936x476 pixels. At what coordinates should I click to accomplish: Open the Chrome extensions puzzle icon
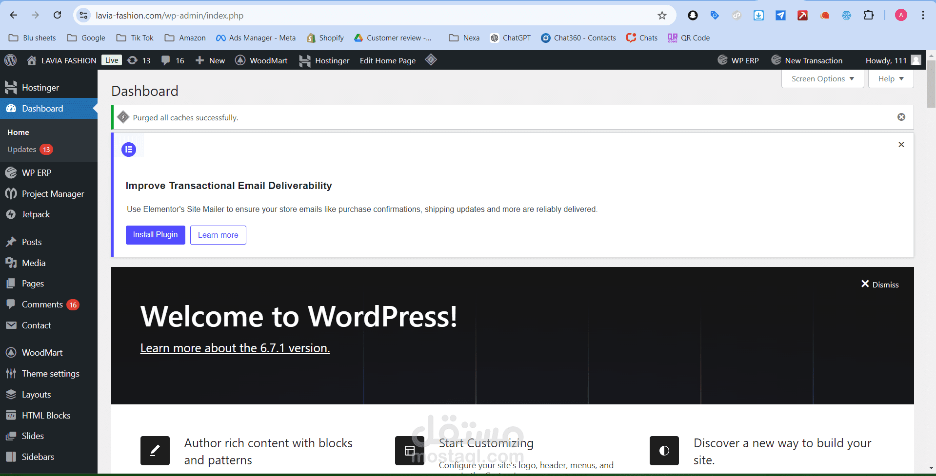pos(869,15)
